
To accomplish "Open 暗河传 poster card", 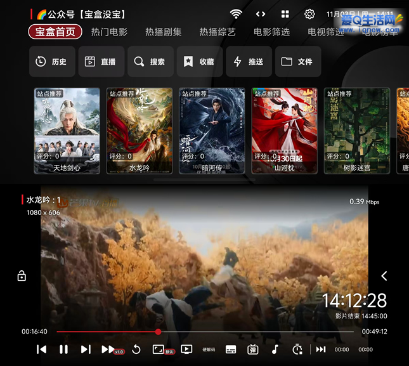I will (212, 131).
